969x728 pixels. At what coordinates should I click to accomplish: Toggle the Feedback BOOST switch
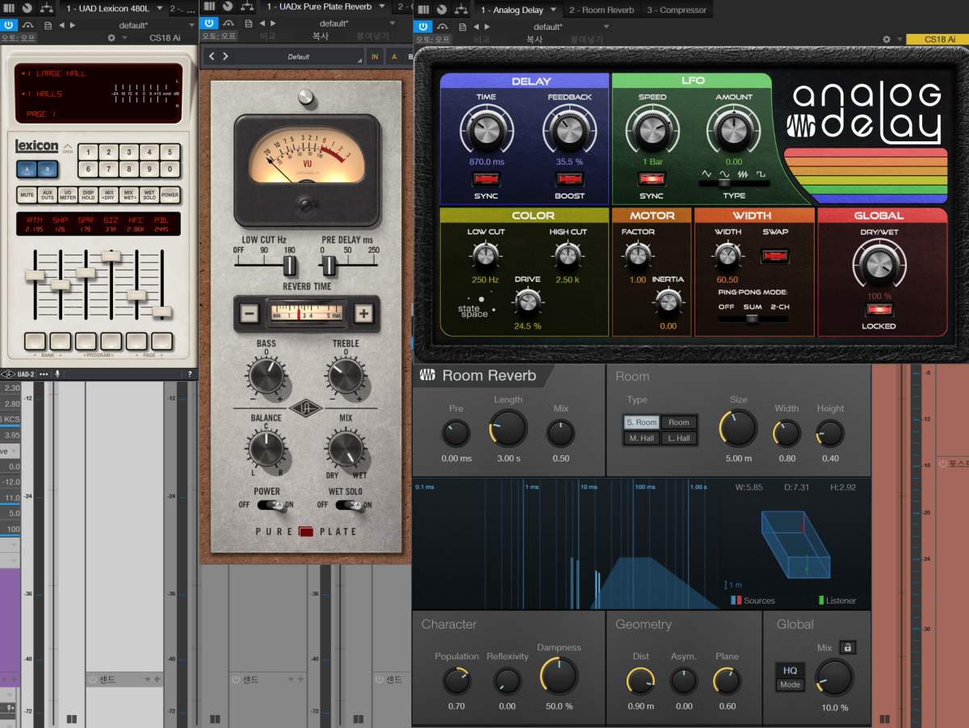(570, 179)
